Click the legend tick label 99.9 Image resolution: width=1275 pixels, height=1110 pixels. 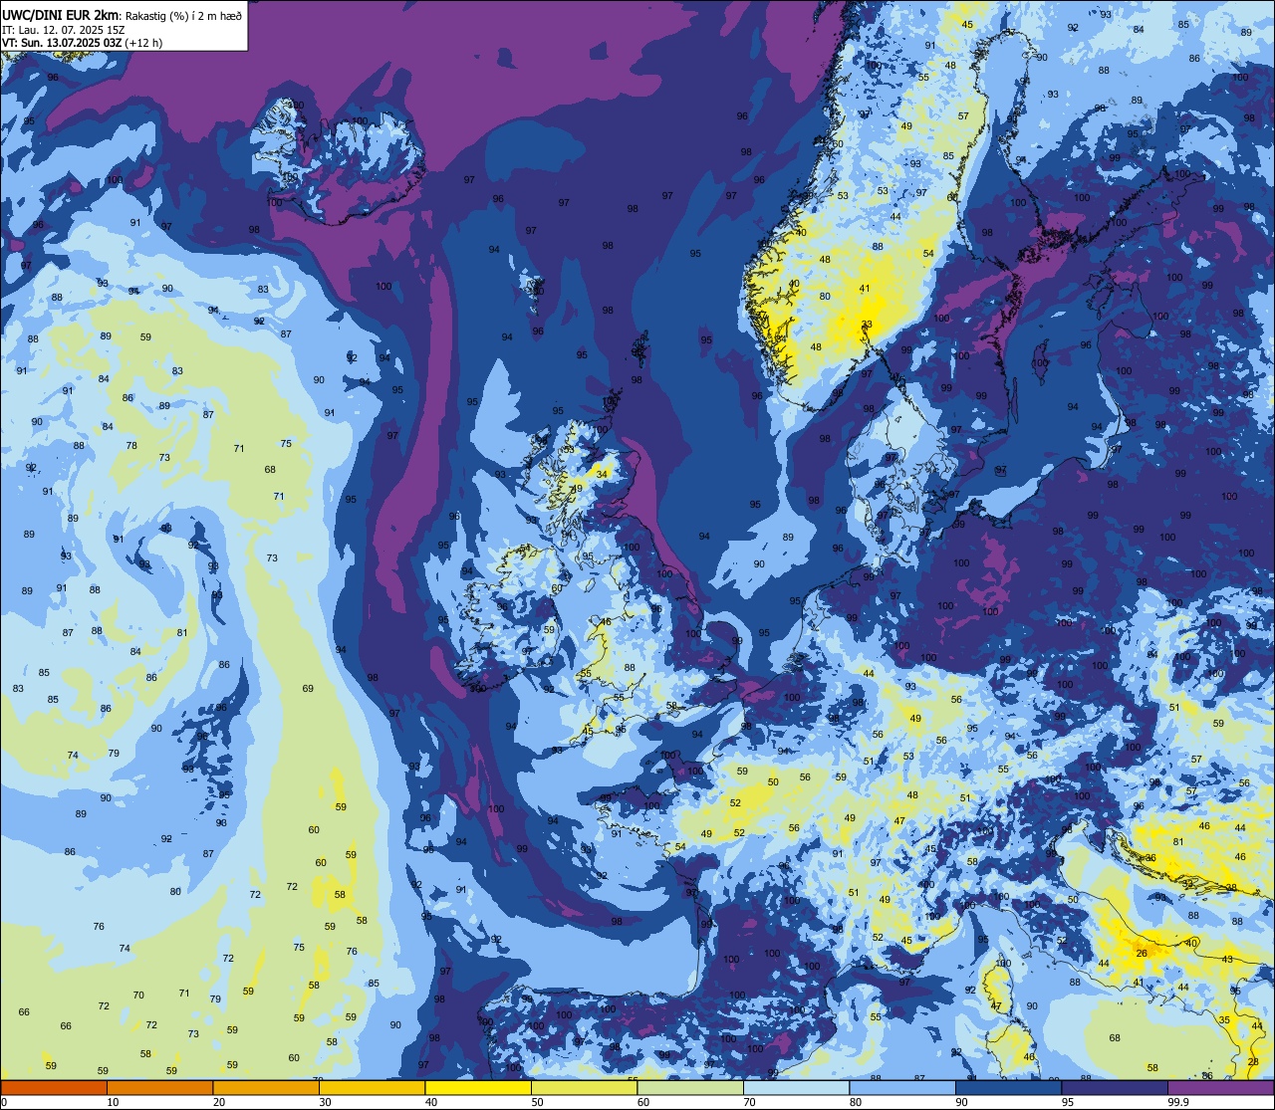tap(1179, 1102)
